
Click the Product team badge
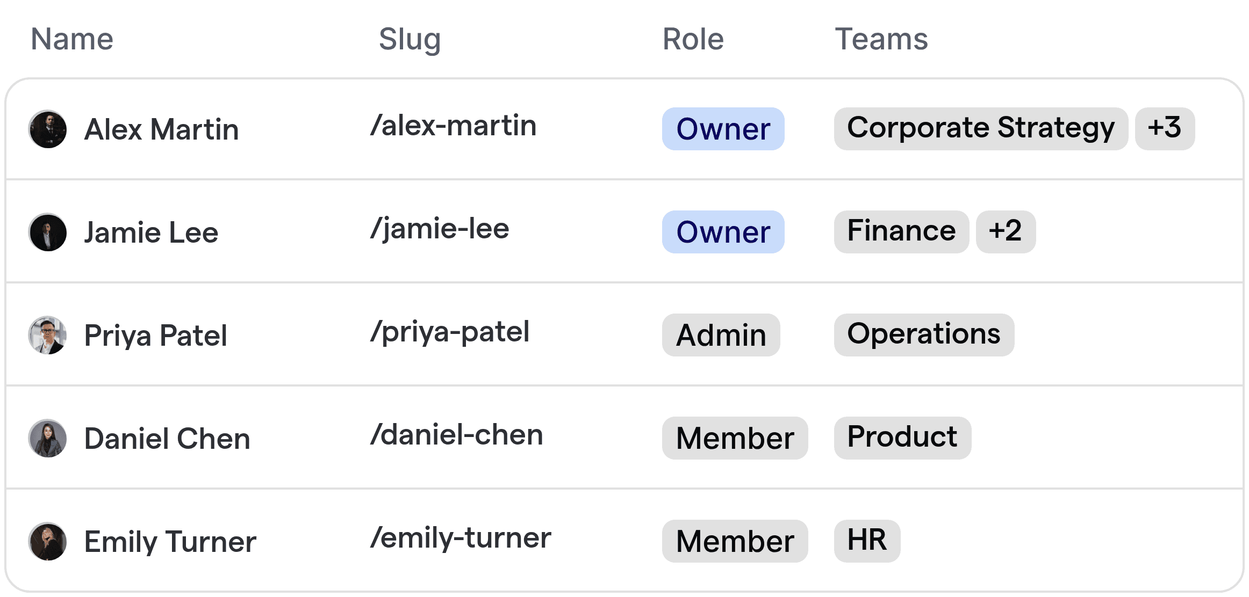(x=901, y=437)
